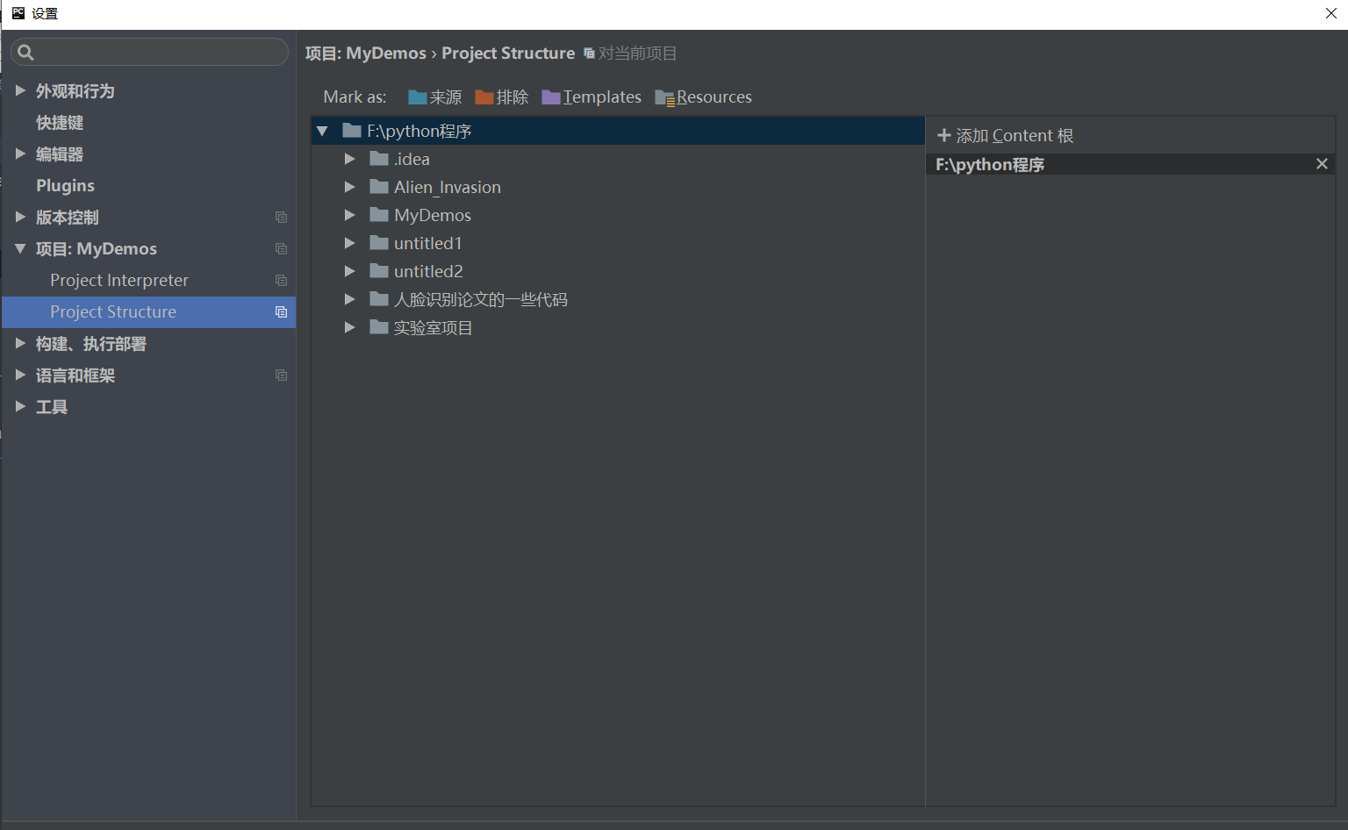Select the MyDemos folder icon
The width and height of the screenshot is (1348, 830).
click(x=379, y=215)
